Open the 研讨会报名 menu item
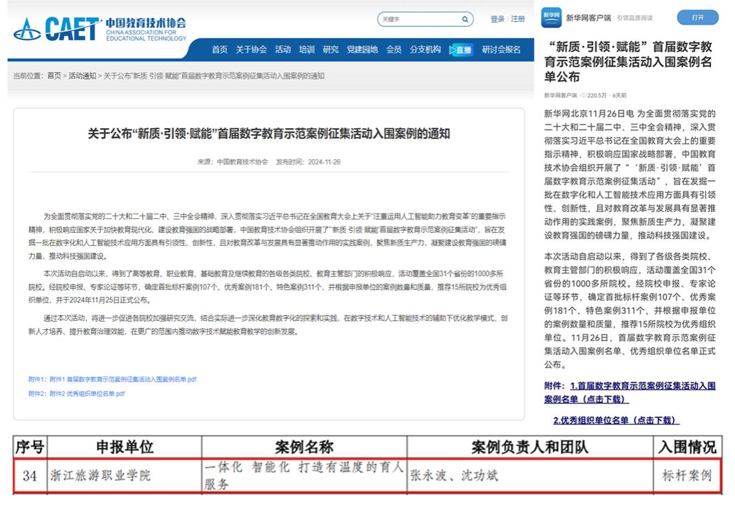Screen dimensions: 735x509 click(x=501, y=50)
